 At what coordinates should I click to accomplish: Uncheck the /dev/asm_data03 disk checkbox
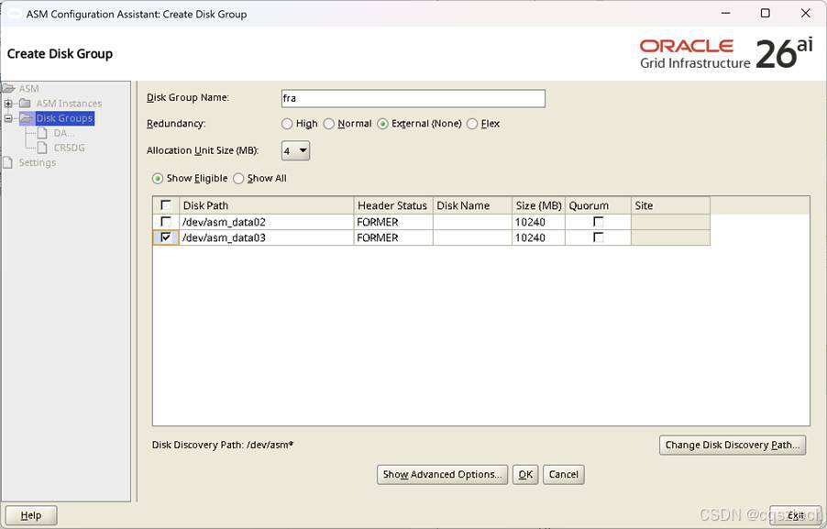click(166, 237)
